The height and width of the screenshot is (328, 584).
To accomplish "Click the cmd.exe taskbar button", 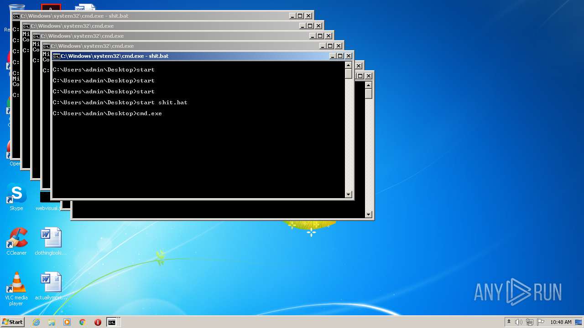I will [x=112, y=322].
